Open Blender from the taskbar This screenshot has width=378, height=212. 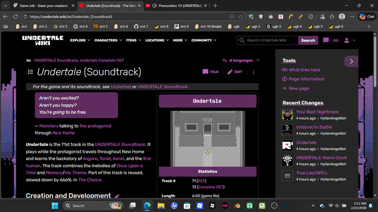point(237,206)
